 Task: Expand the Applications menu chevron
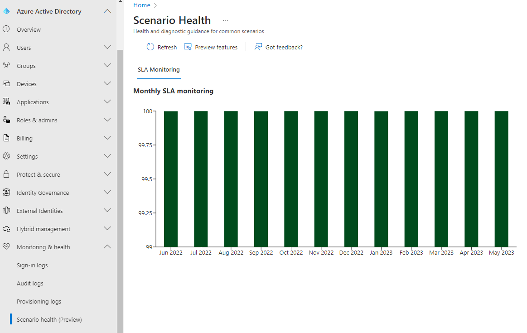[x=107, y=102]
